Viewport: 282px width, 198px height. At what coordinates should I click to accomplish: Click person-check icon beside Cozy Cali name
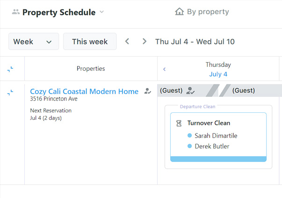(x=148, y=91)
